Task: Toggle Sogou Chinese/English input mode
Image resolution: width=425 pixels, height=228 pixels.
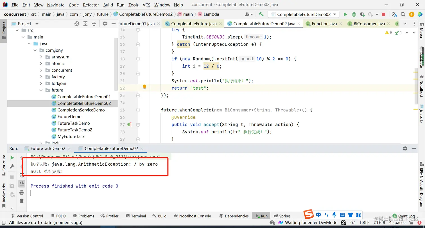Action: (318, 215)
